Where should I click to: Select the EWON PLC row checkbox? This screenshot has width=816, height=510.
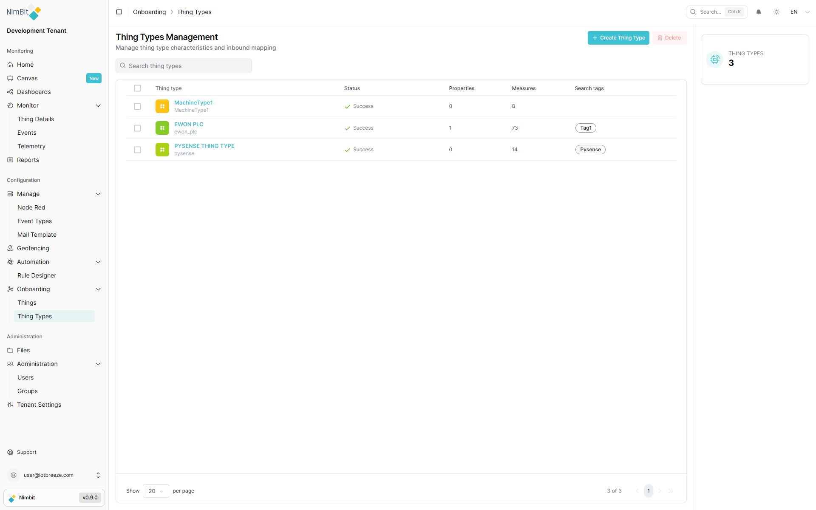137,128
